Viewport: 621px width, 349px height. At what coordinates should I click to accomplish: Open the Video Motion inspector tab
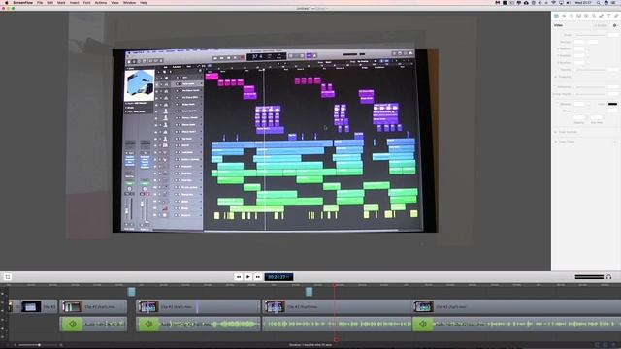coord(571,16)
